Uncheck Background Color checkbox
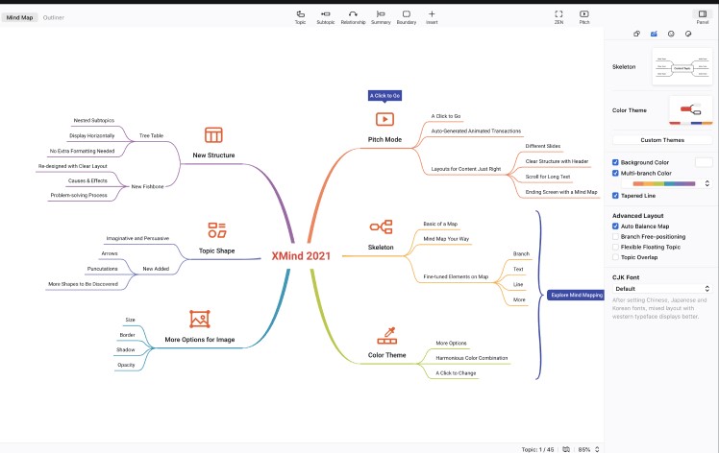The height and width of the screenshot is (453, 719). click(615, 162)
